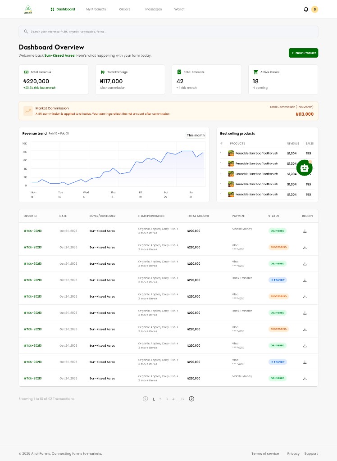Open the Wallet section

coord(179,9)
